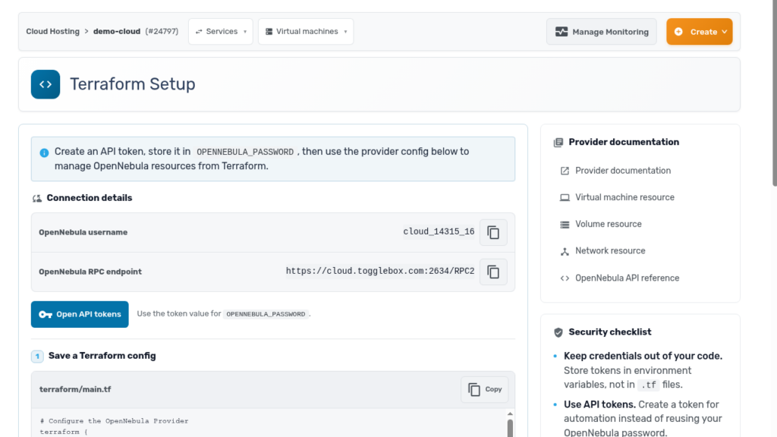Expand the Create button chevron
Image resolution: width=777 pixels, height=437 pixels.
(725, 32)
